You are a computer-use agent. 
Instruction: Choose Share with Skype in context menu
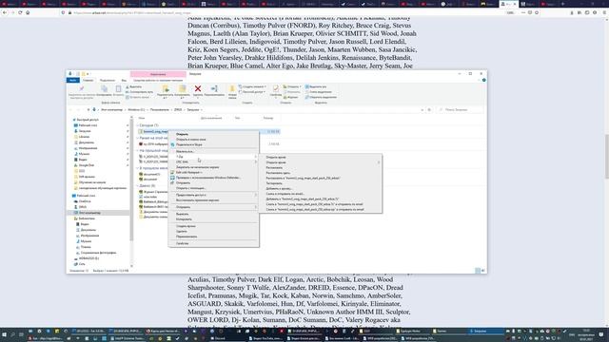[x=213, y=144]
